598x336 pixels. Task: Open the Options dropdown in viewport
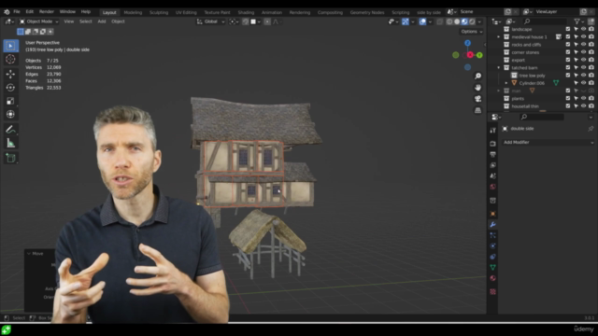472,32
